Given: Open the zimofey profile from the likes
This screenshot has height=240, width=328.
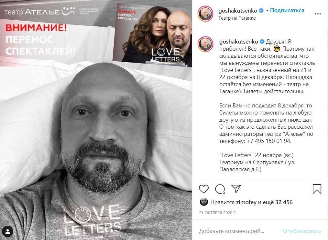Looking at the screenshot, I should [x=246, y=202].
